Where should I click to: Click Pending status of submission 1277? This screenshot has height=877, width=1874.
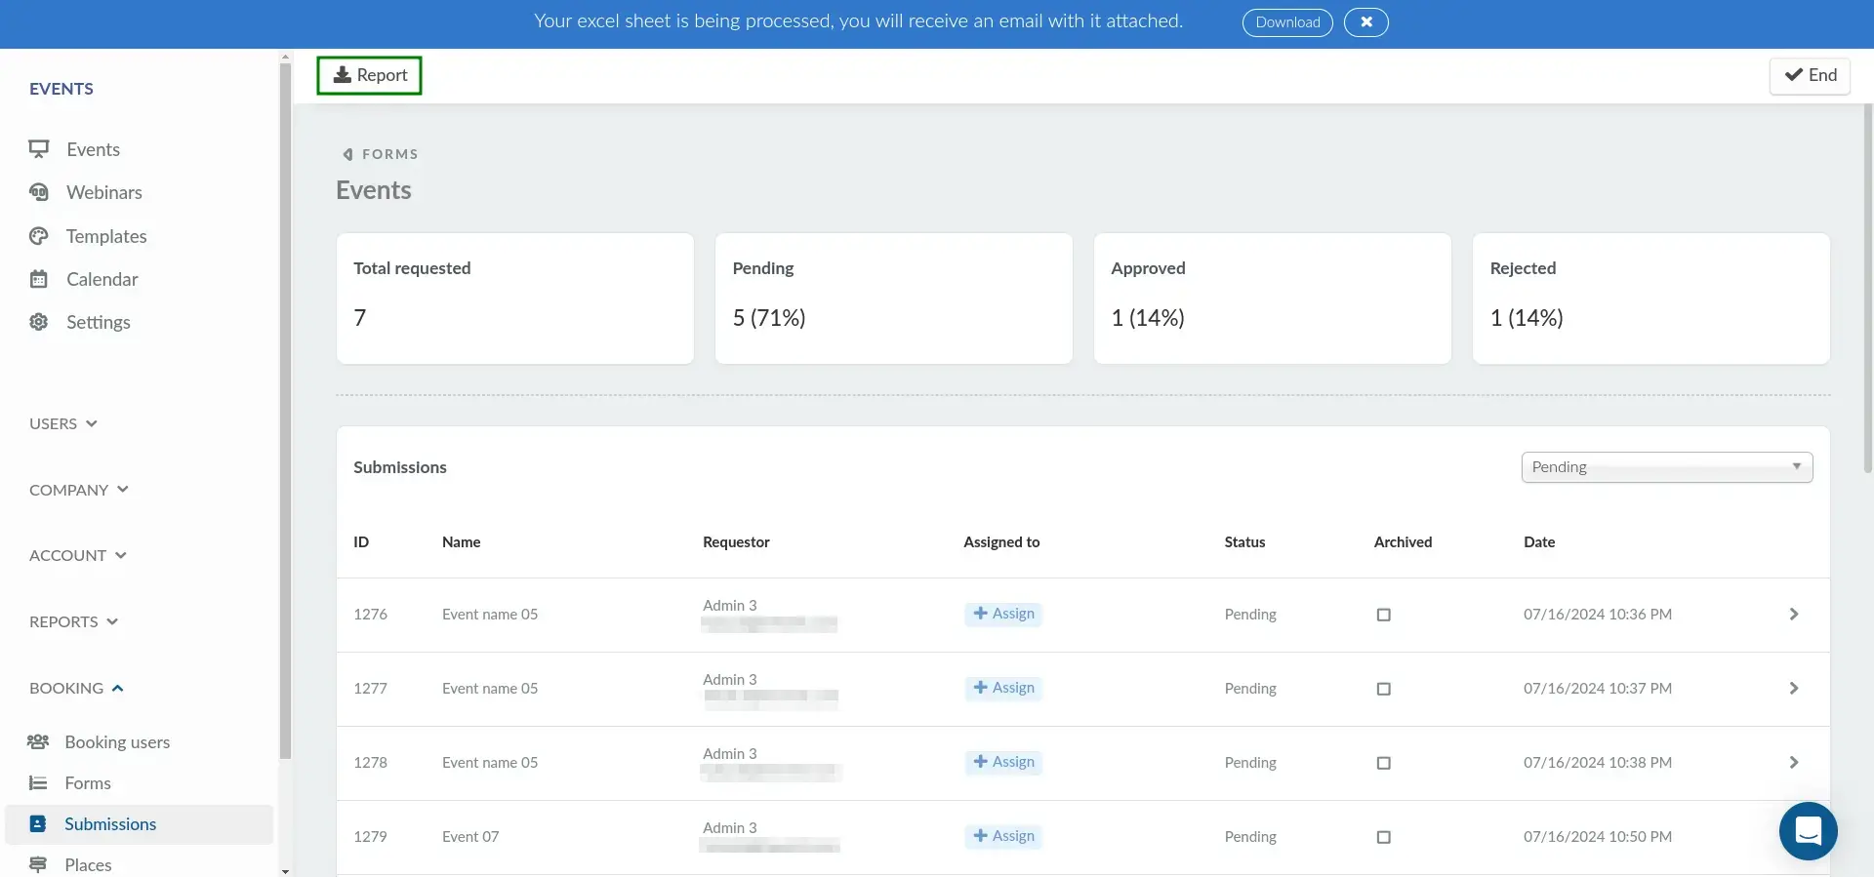pyautogui.click(x=1250, y=689)
